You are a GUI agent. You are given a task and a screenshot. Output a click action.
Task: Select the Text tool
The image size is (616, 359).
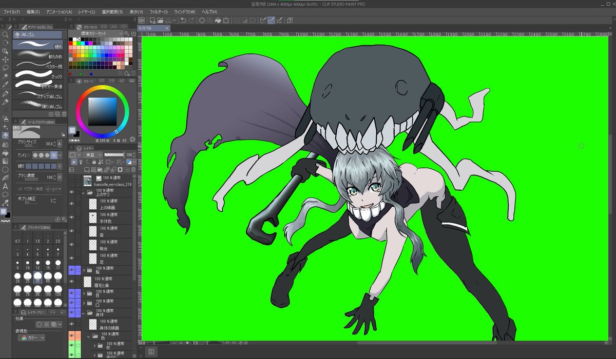pyautogui.click(x=5, y=186)
